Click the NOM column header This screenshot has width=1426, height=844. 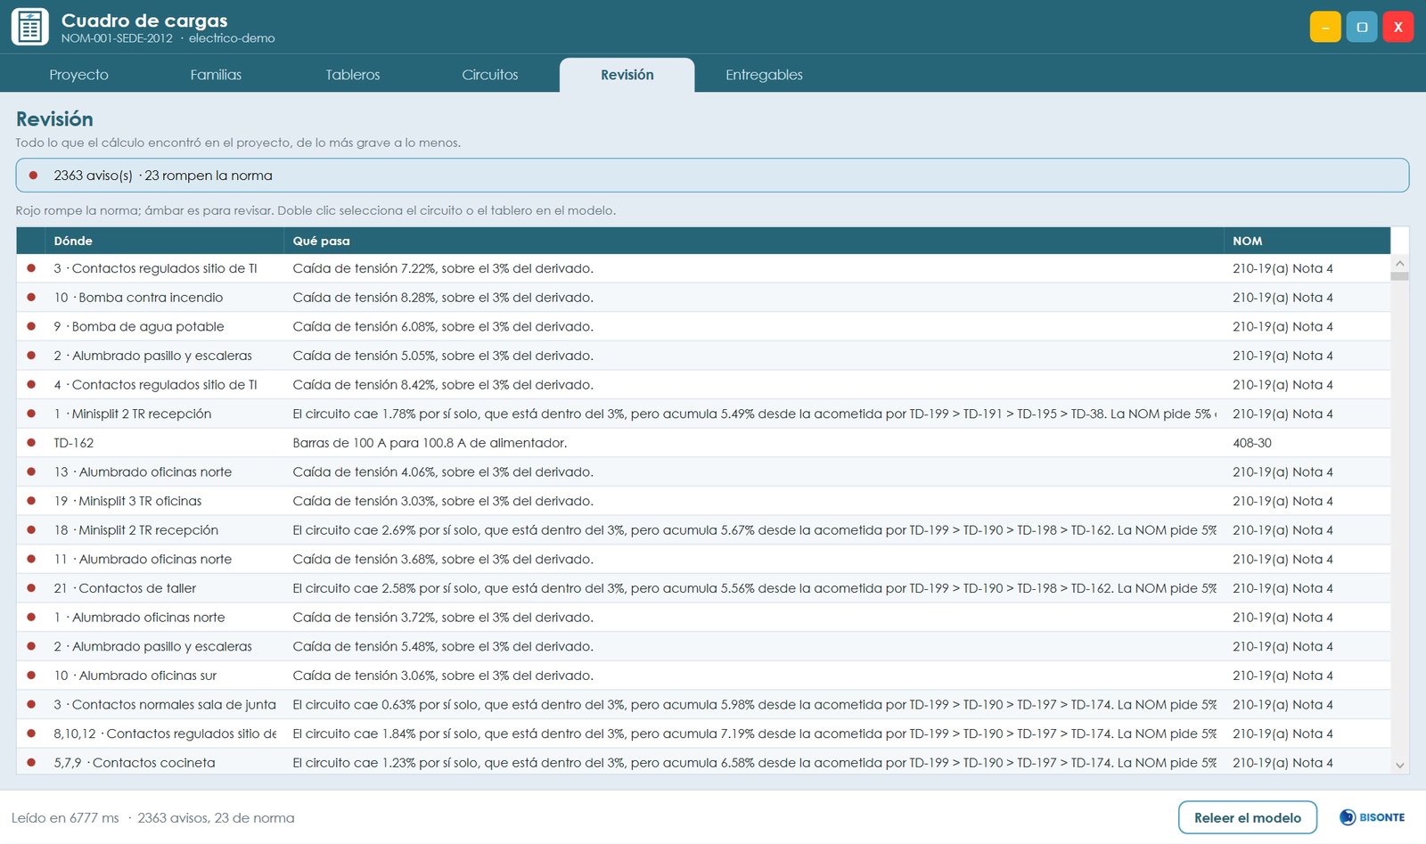point(1307,241)
